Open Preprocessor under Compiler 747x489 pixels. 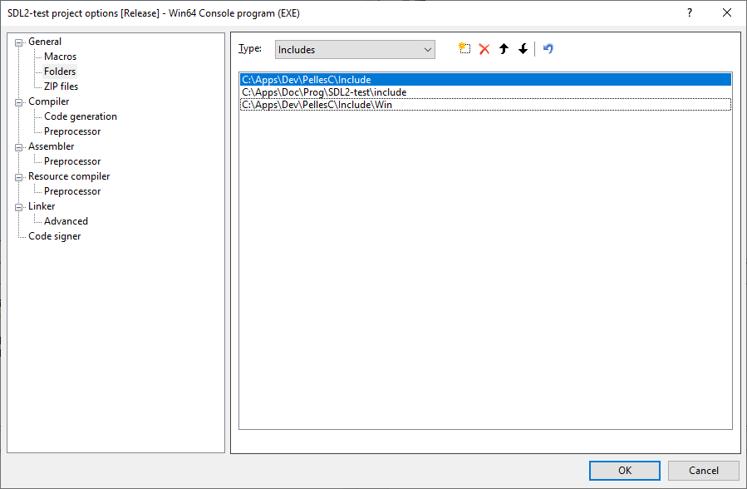click(72, 131)
